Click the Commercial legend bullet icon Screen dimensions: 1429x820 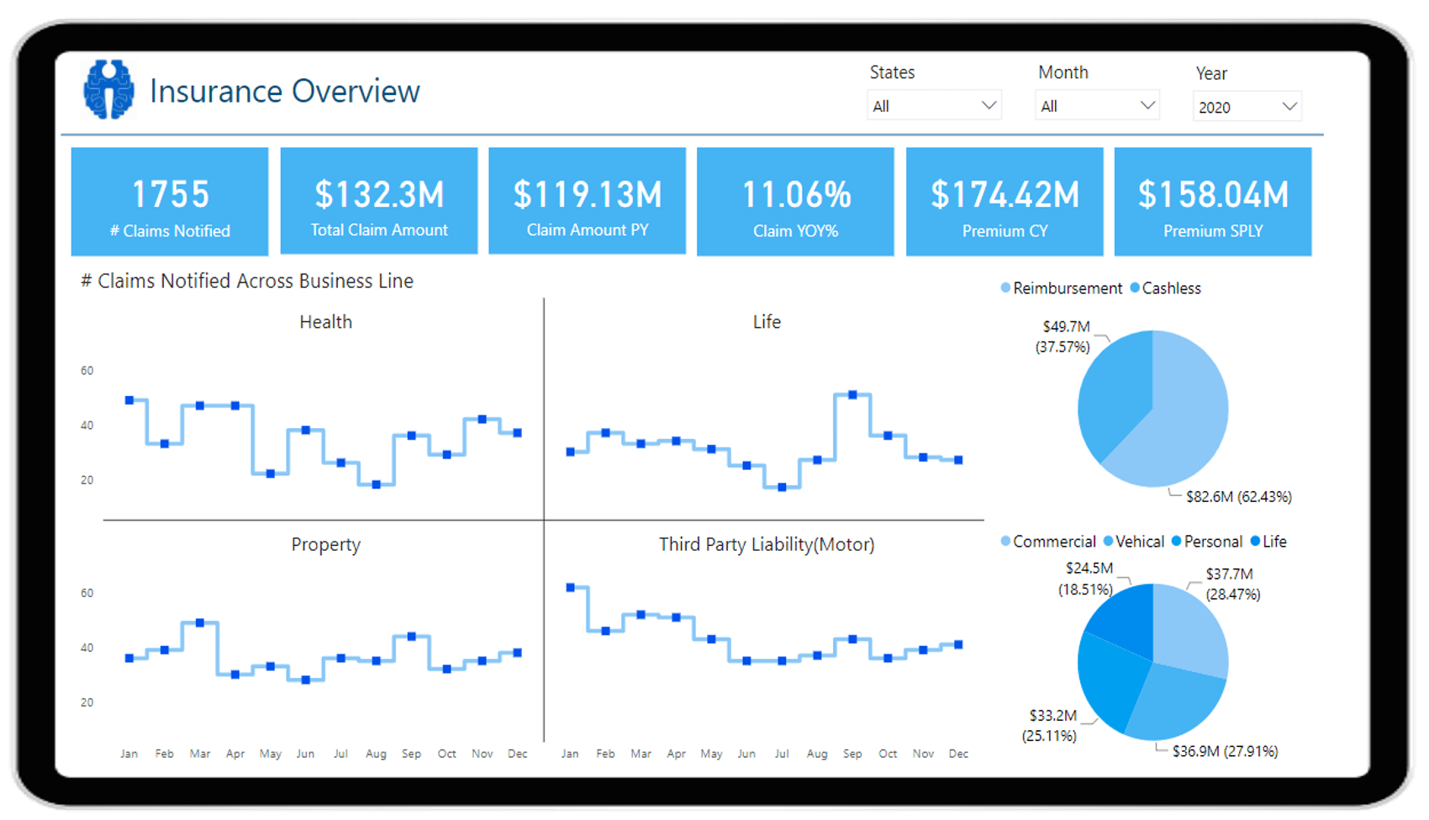click(x=1004, y=542)
